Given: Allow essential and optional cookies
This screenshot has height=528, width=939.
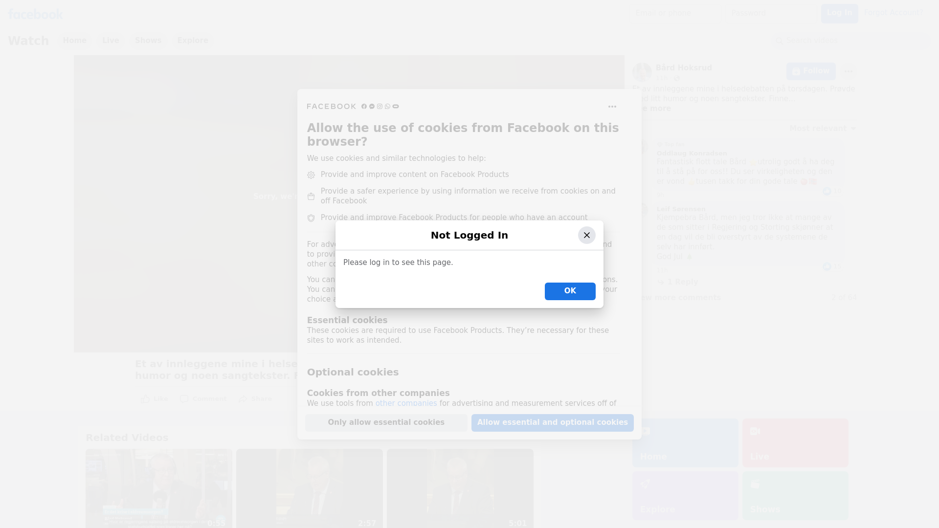Looking at the screenshot, I should (x=552, y=422).
